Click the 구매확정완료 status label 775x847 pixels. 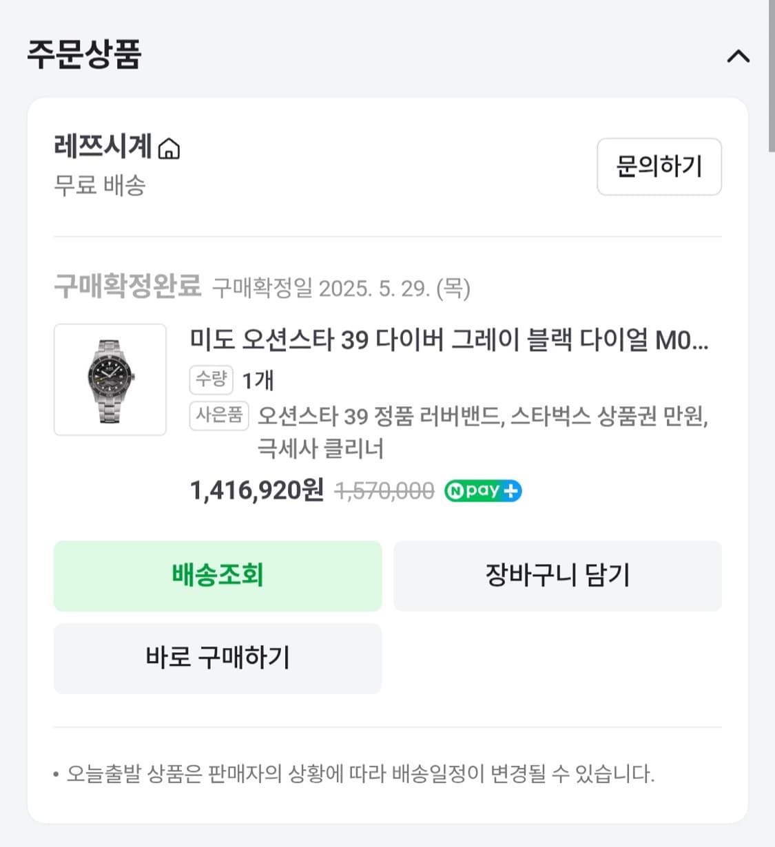pyautogui.click(x=127, y=286)
